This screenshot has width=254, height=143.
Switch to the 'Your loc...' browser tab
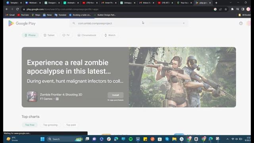pos(185,3)
